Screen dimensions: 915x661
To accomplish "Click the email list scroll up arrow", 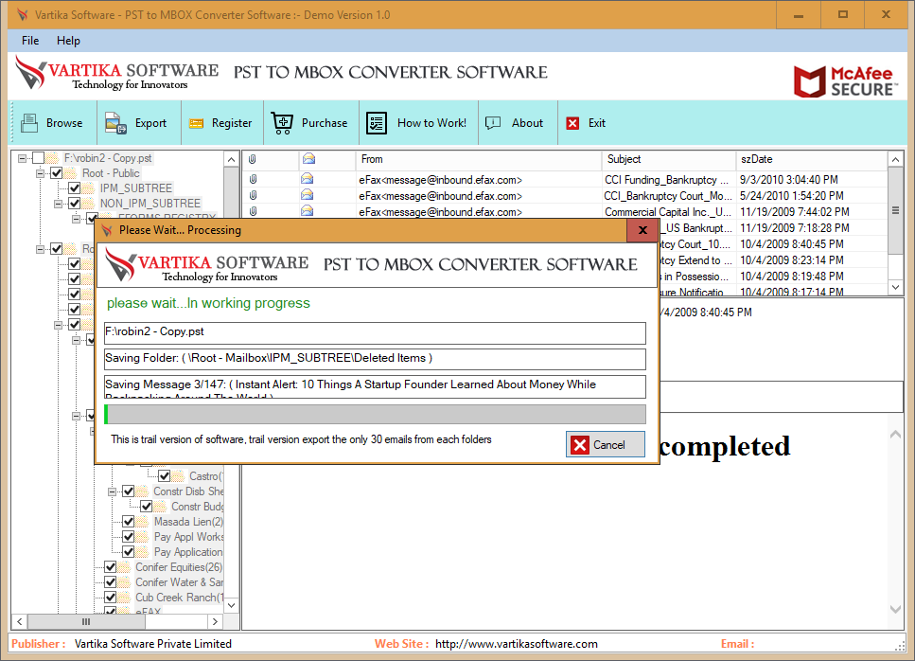I will pos(896,159).
